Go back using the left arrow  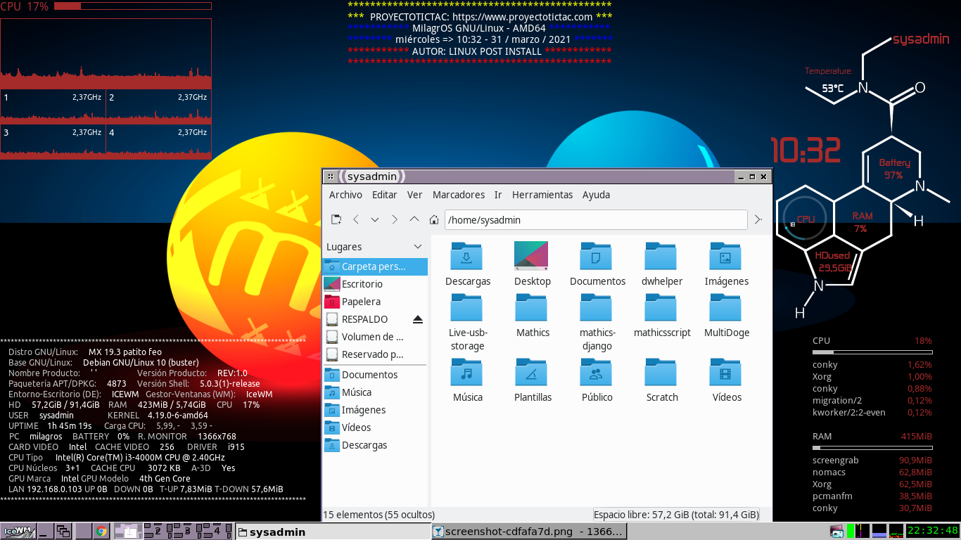tap(356, 220)
